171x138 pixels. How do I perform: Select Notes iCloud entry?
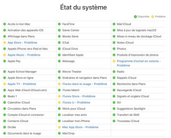pyautogui.click(x=125, y=43)
